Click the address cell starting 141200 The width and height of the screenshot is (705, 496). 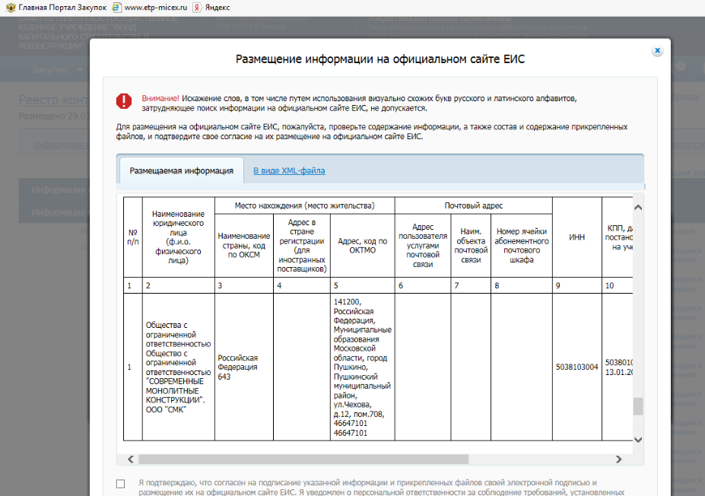click(363, 367)
